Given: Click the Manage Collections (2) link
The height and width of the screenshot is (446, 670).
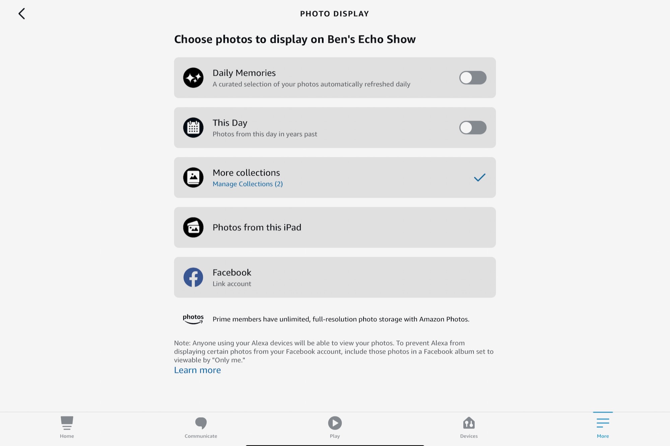Looking at the screenshot, I should pyautogui.click(x=247, y=184).
